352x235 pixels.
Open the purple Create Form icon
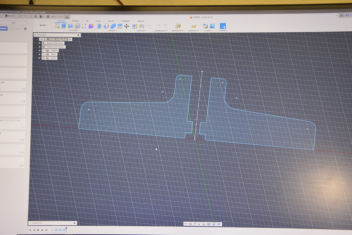point(91,26)
